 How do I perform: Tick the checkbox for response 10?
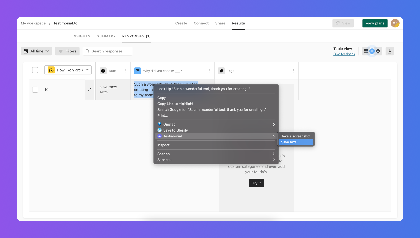pyautogui.click(x=35, y=90)
